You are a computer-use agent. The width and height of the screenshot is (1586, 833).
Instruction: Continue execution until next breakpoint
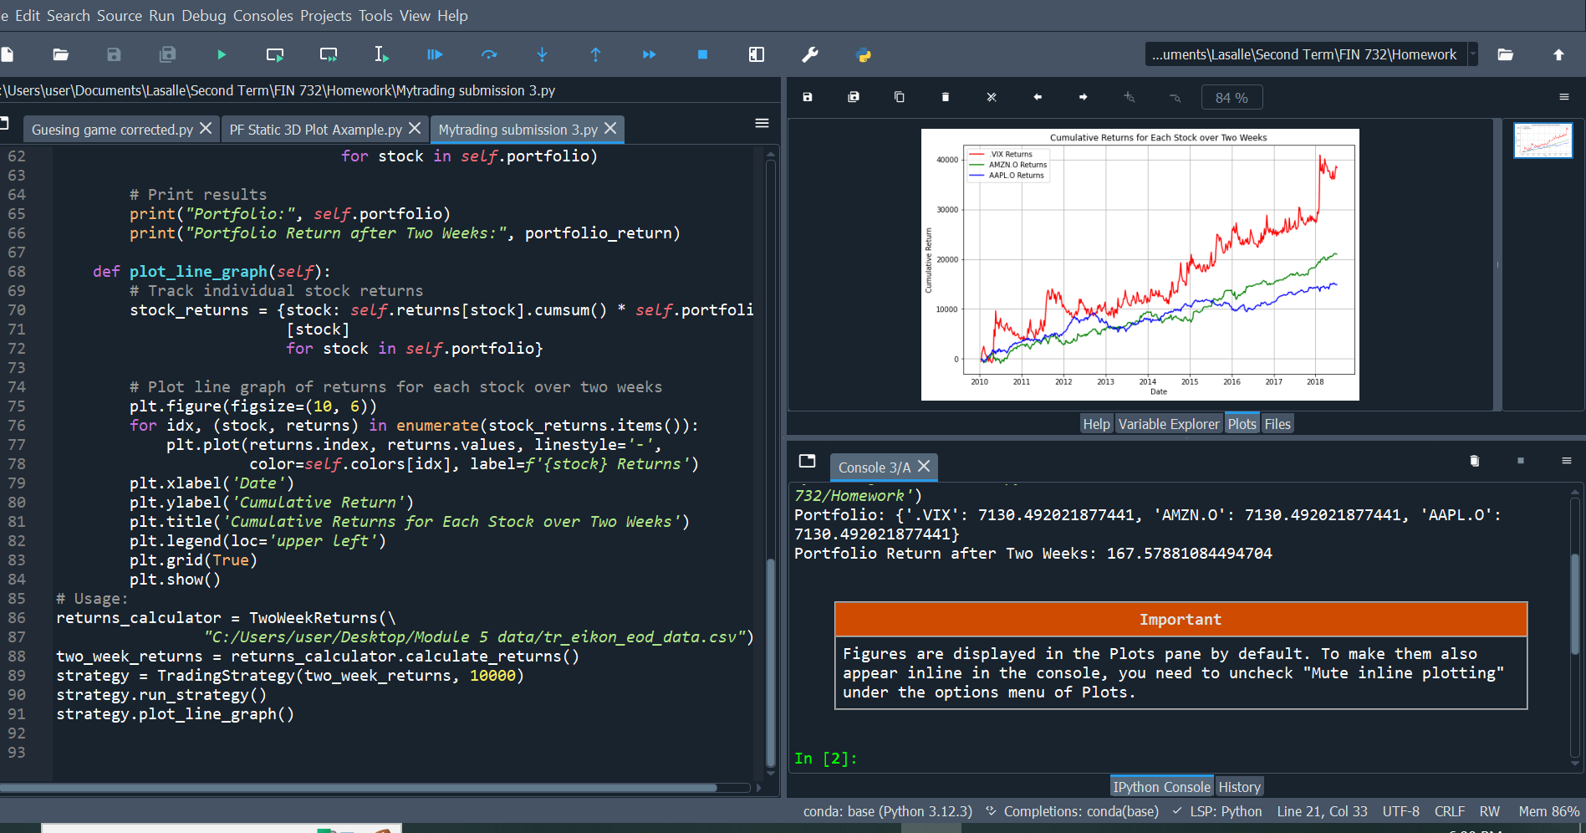coord(649,54)
